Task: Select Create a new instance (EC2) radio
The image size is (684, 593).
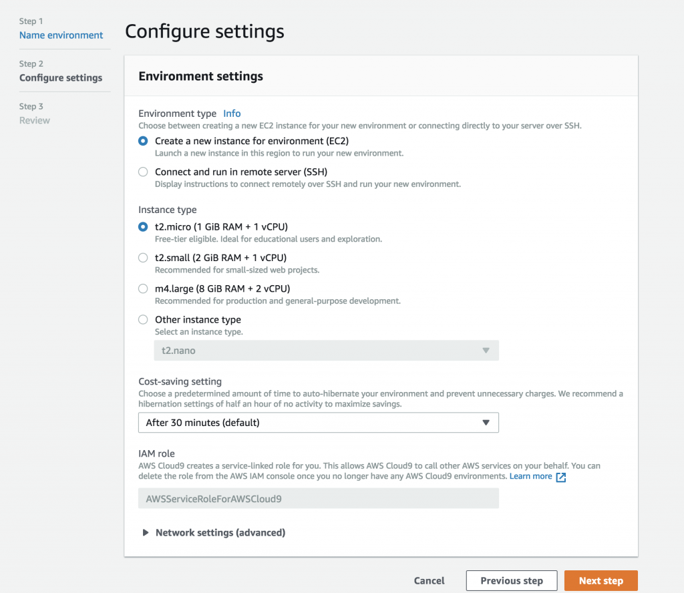Action: 143,141
